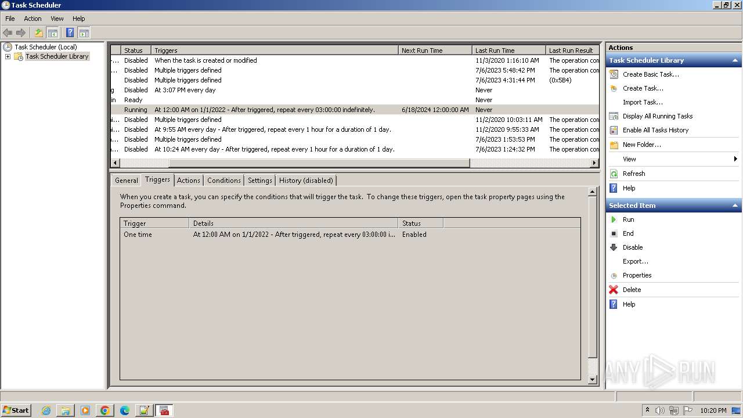The image size is (743, 418).
Task: Toggle the Show/Hide Console Tree toolbar icon
Action: 53,33
